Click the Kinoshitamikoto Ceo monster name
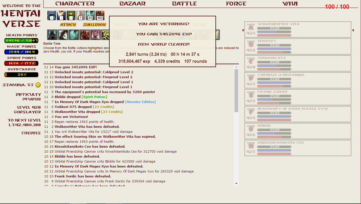 281,143
